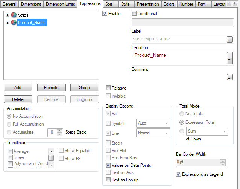Screen dimensions: 240x189
Task: Expand the Product_Name expression tree node
Action: (8, 23)
